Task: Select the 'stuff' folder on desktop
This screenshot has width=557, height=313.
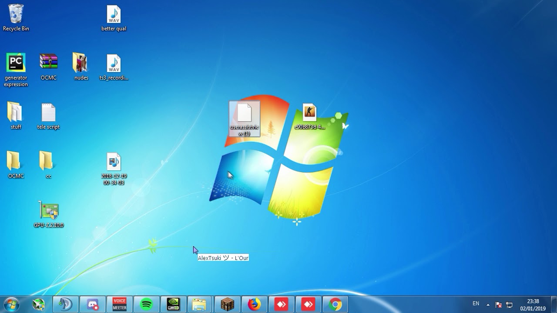Action: click(16, 116)
